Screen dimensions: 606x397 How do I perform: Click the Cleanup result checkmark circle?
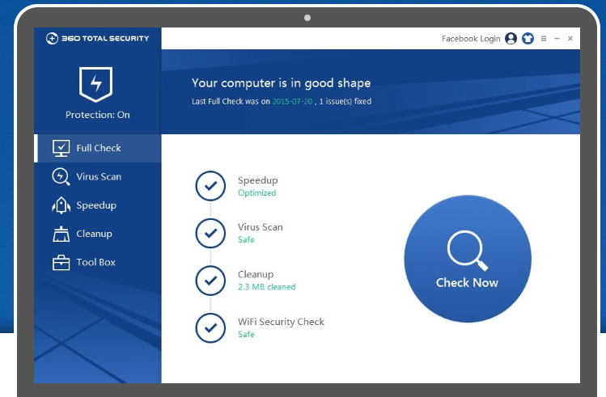tap(210, 281)
